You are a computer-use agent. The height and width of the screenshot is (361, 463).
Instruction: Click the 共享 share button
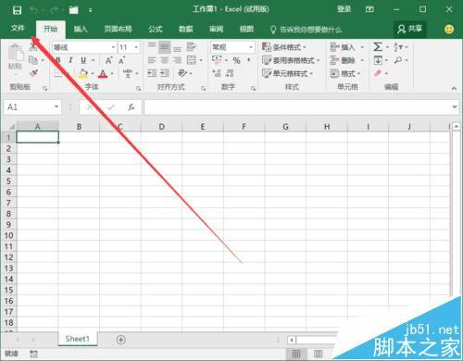coord(410,30)
